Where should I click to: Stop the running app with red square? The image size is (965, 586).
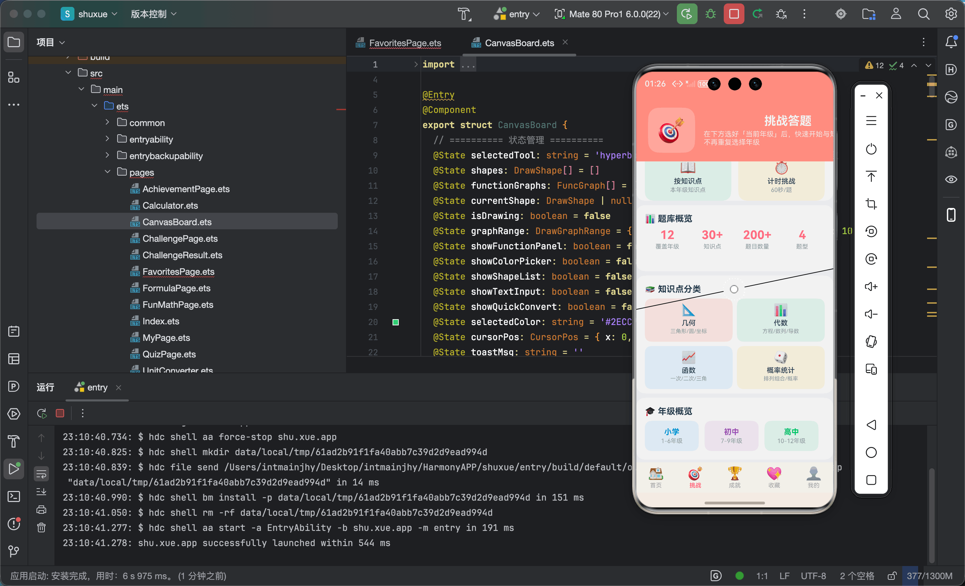tap(733, 14)
